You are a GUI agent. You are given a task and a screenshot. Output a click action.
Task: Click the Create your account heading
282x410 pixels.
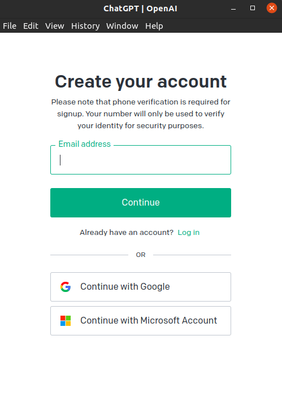pos(141,82)
